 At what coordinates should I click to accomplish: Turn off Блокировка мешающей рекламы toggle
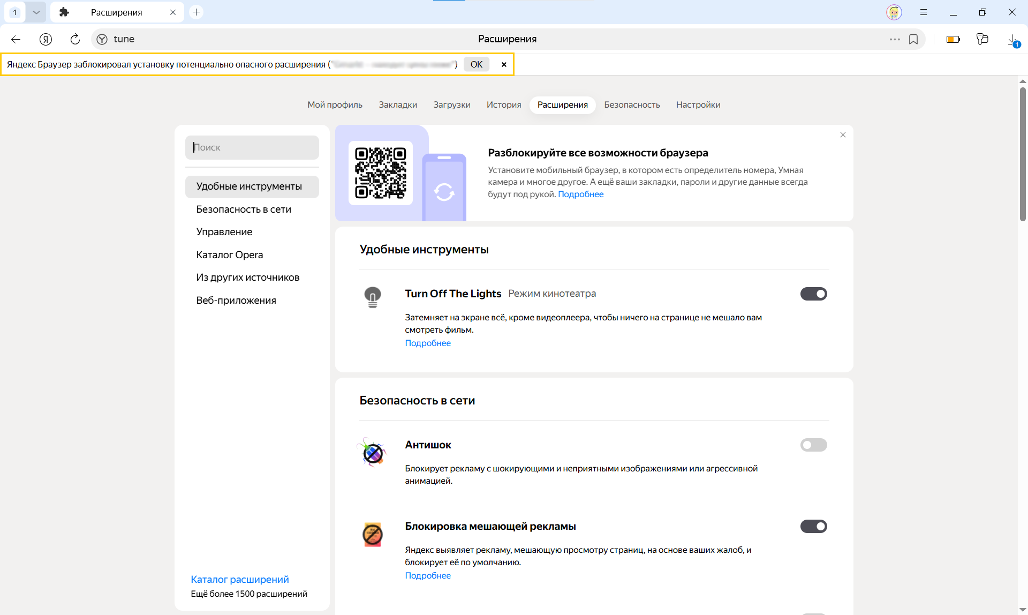pyautogui.click(x=813, y=526)
